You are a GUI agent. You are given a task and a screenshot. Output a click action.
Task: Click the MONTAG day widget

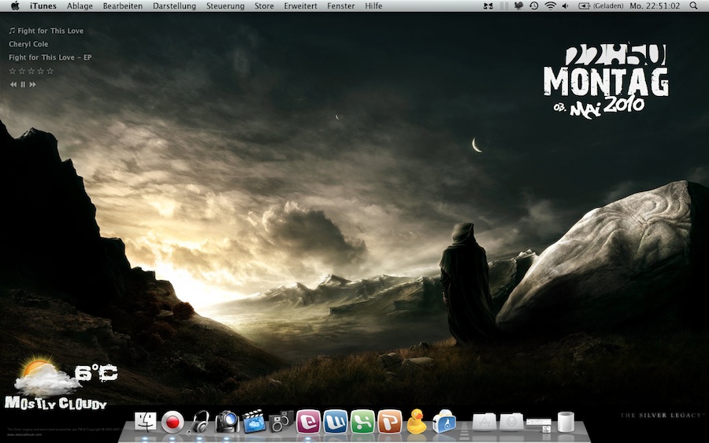click(x=606, y=81)
